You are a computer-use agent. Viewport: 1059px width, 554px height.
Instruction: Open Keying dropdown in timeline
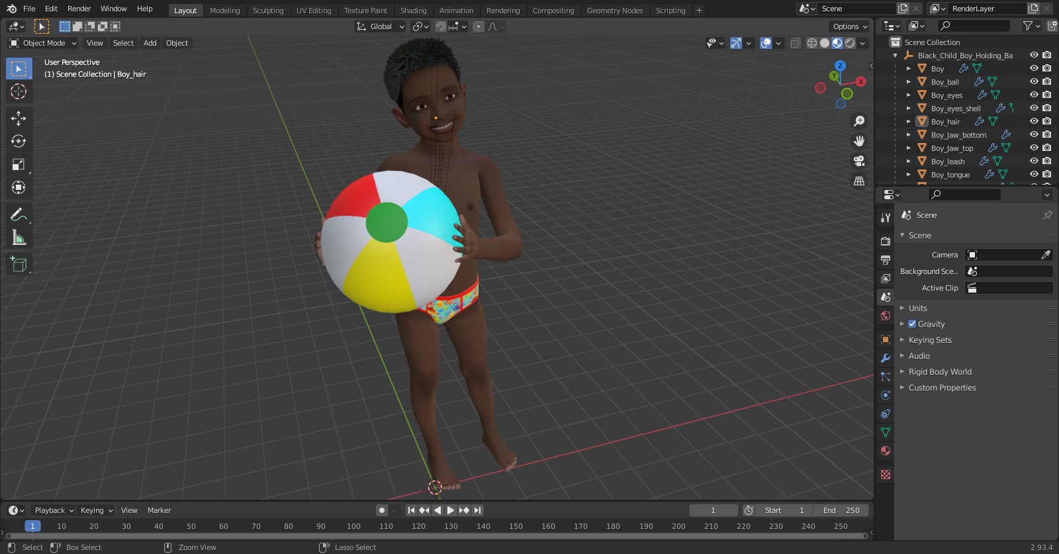click(x=97, y=510)
